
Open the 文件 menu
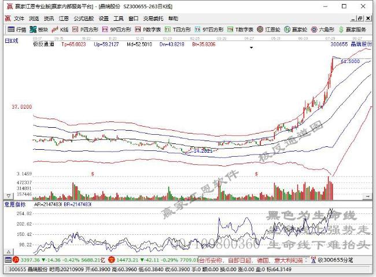click(x=19, y=18)
